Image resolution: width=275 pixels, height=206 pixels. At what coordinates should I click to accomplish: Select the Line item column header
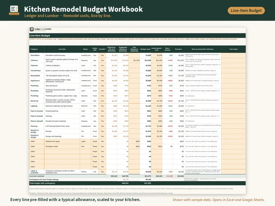click(62, 49)
